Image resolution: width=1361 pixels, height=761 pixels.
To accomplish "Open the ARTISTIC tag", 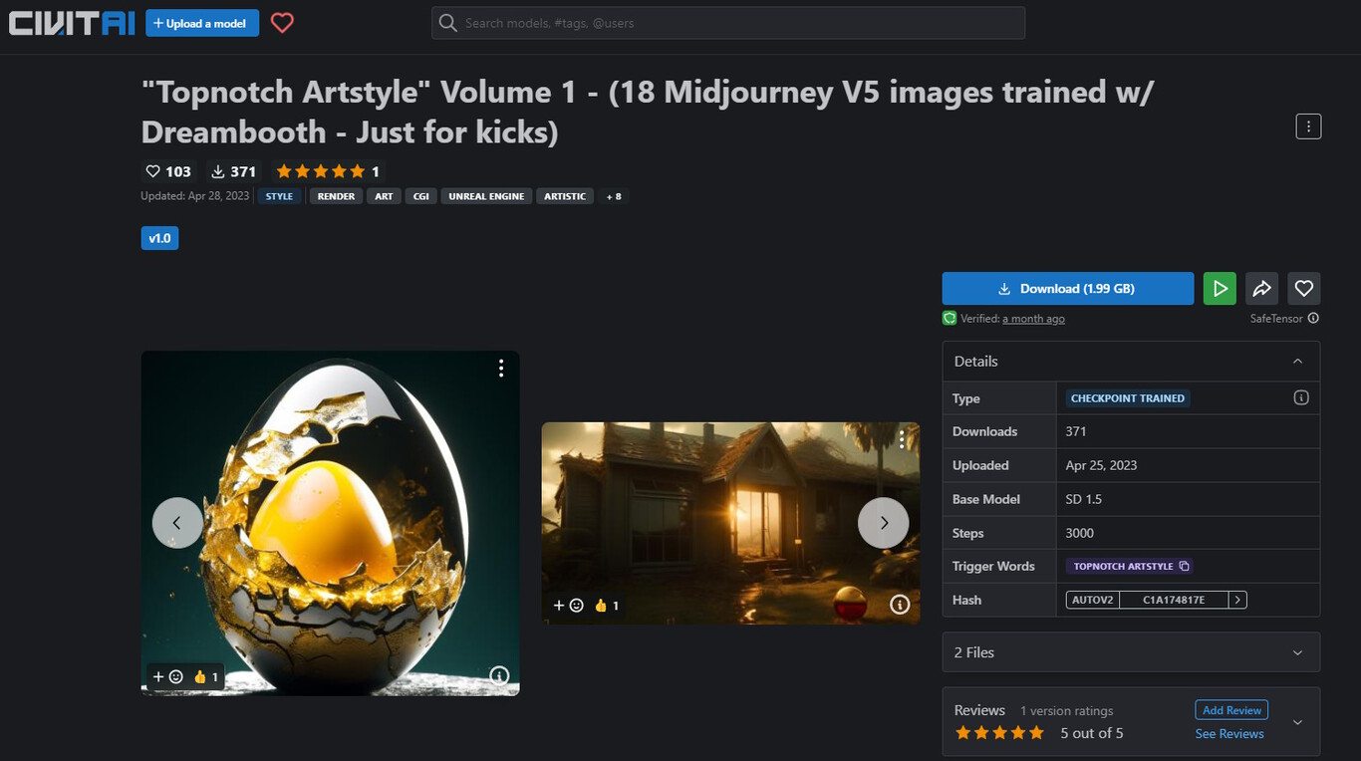I will (x=565, y=196).
